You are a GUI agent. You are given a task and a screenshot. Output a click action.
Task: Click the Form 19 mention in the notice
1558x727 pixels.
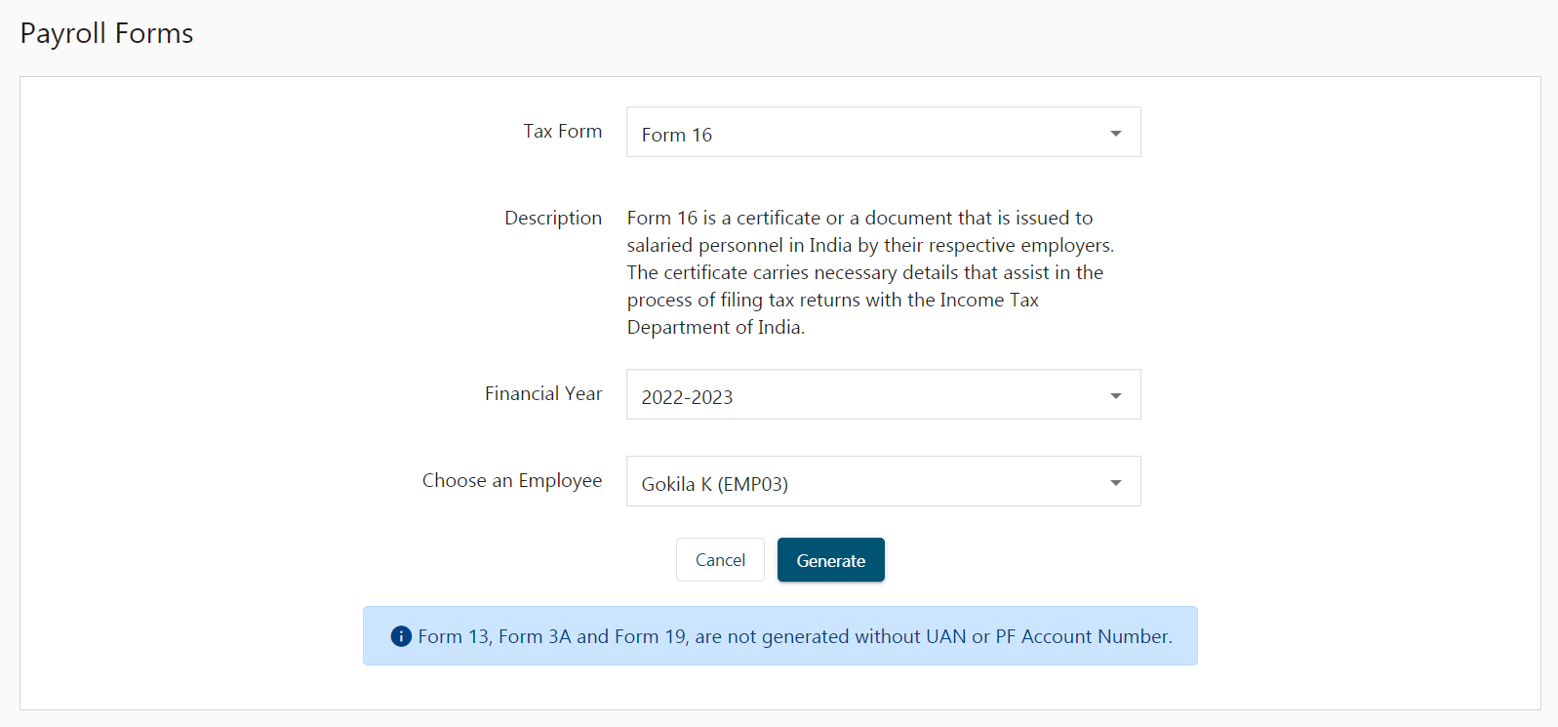tap(651, 636)
